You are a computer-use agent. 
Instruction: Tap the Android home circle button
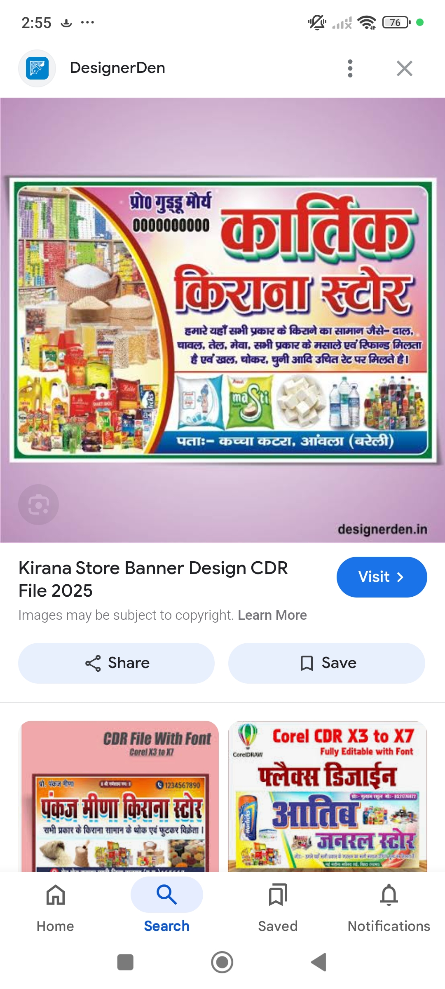click(x=222, y=962)
